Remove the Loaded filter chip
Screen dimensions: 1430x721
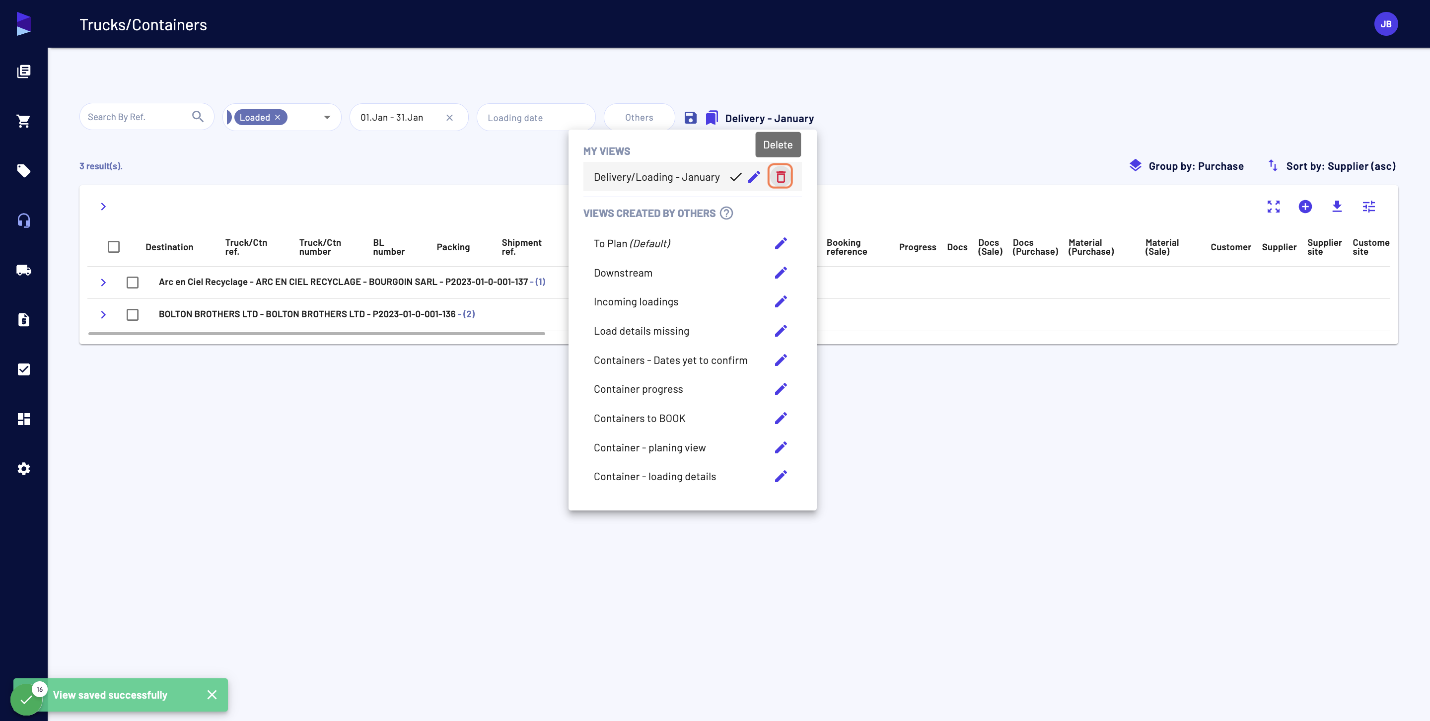[x=278, y=117]
